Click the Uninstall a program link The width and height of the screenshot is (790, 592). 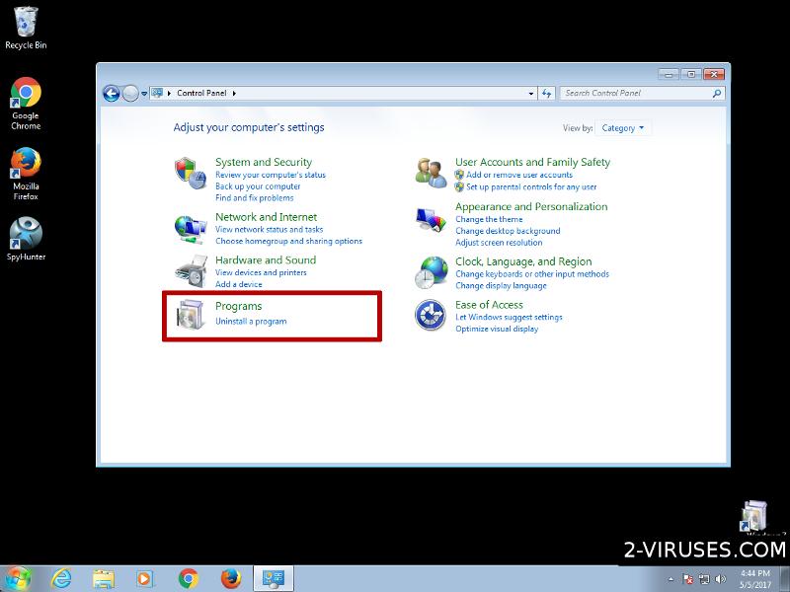251,322
